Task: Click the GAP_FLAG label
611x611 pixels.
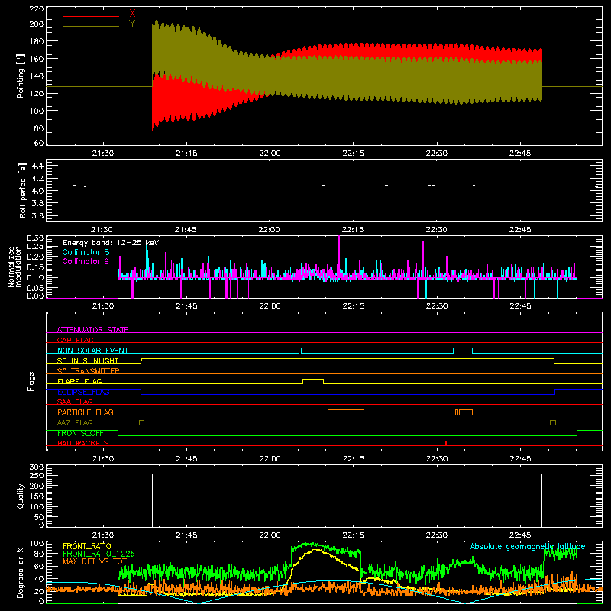Action: click(x=75, y=340)
